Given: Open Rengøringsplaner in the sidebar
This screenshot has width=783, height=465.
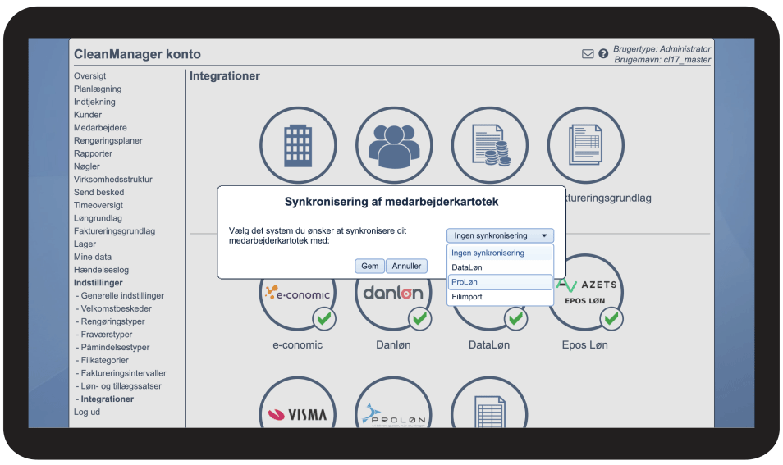Looking at the screenshot, I should tap(108, 141).
